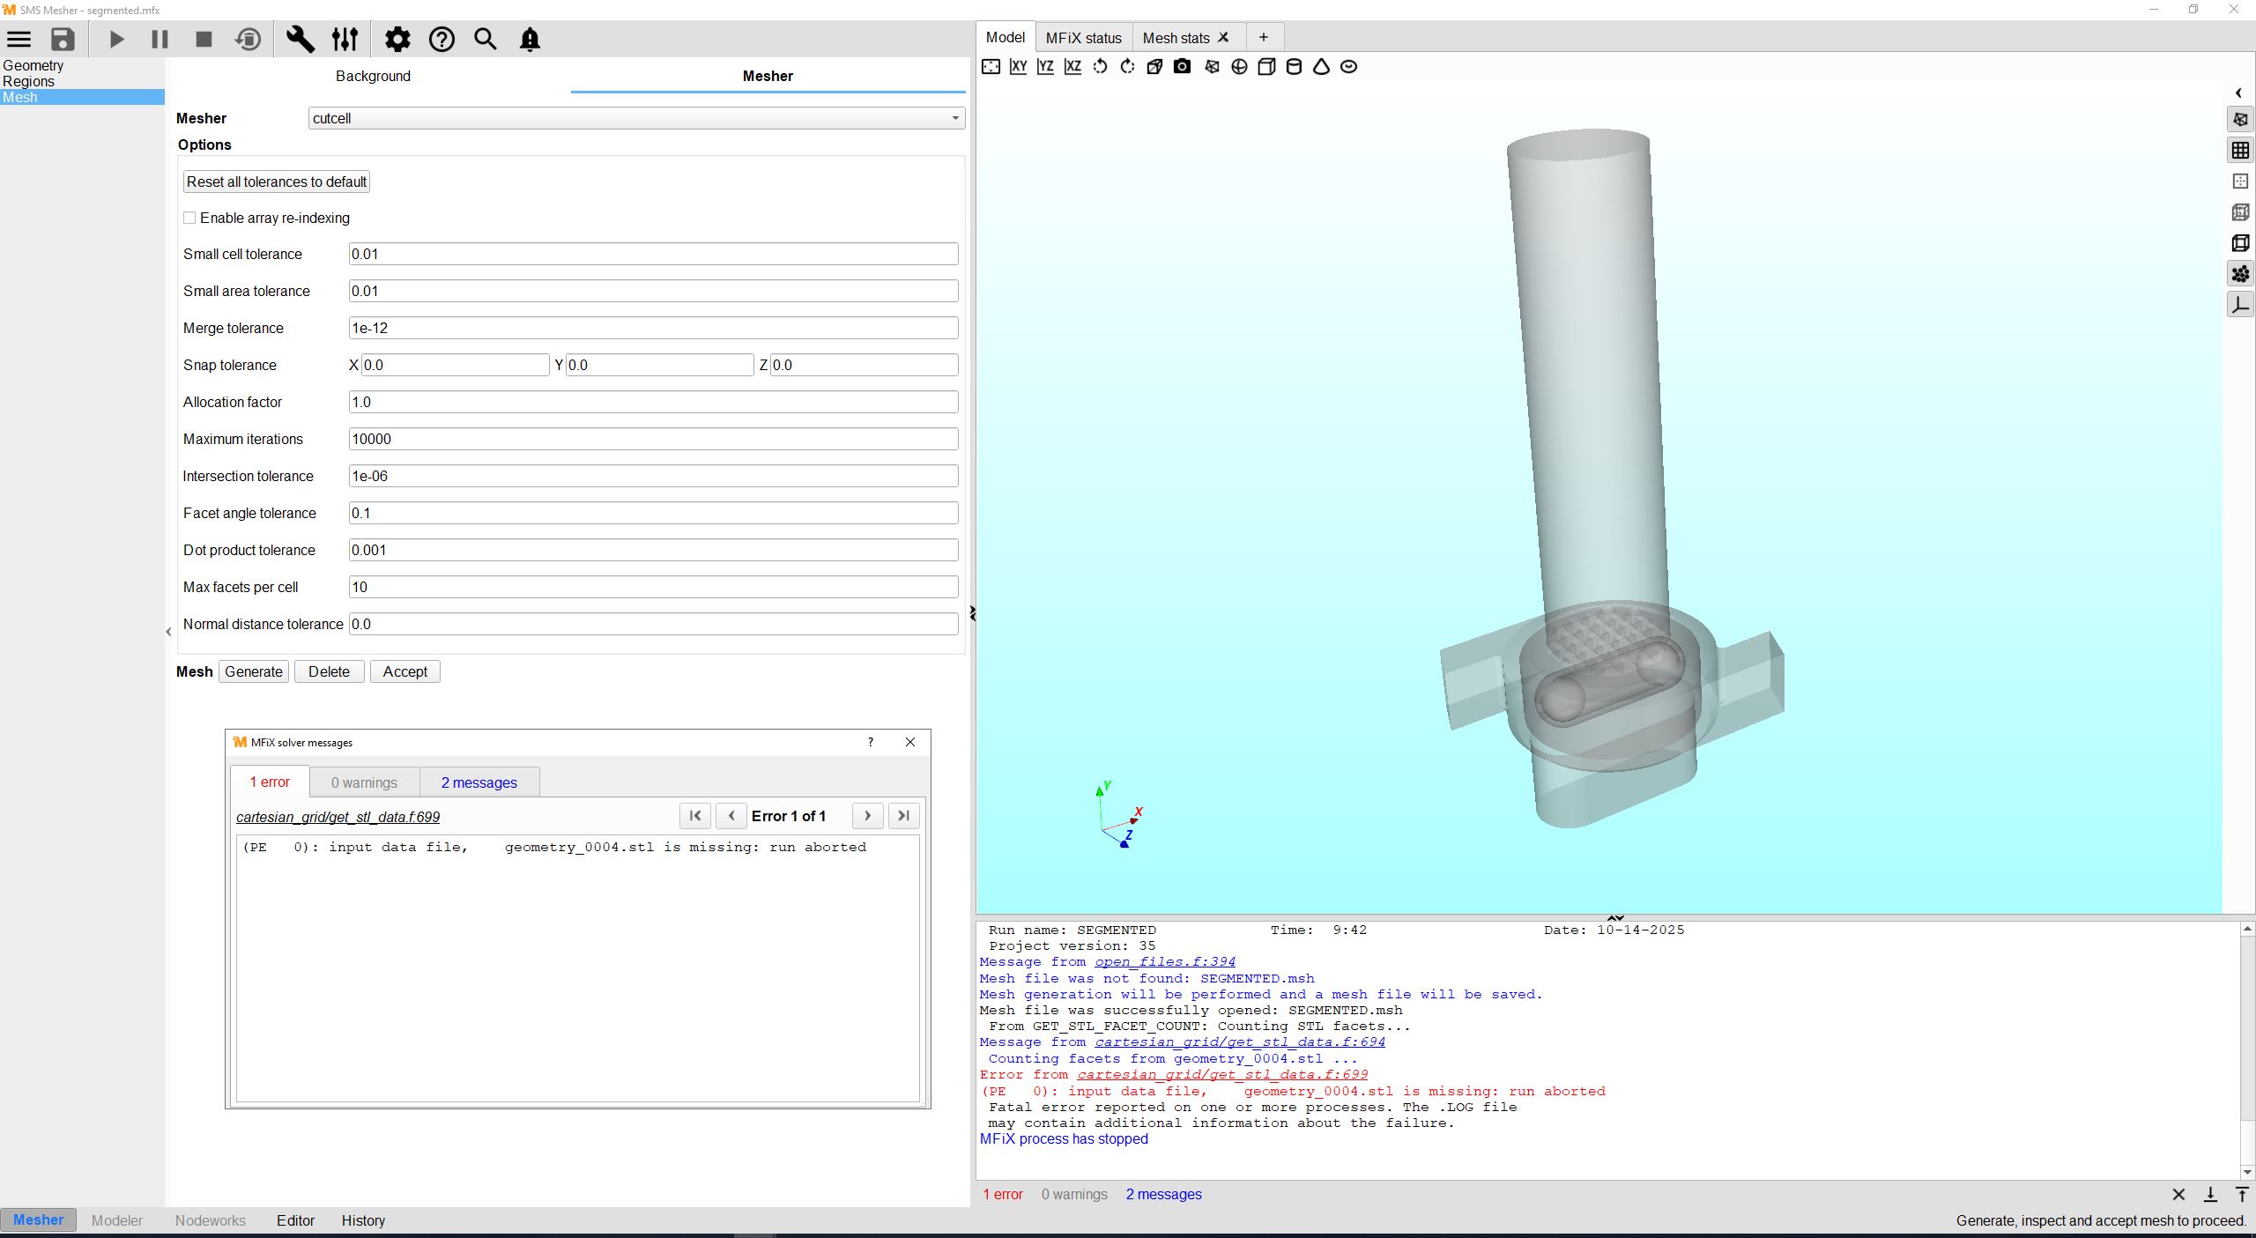
Task: Save project with floppy disk icon
Action: [x=63, y=40]
